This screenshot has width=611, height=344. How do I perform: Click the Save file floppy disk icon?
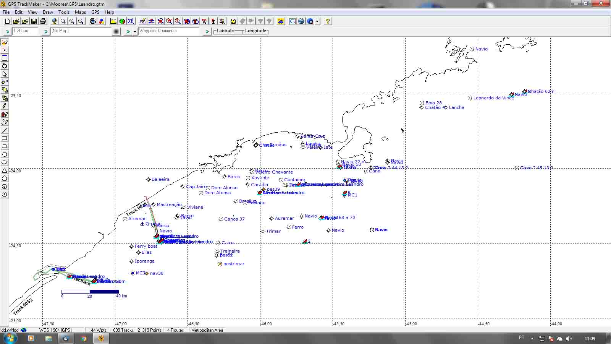click(34, 21)
